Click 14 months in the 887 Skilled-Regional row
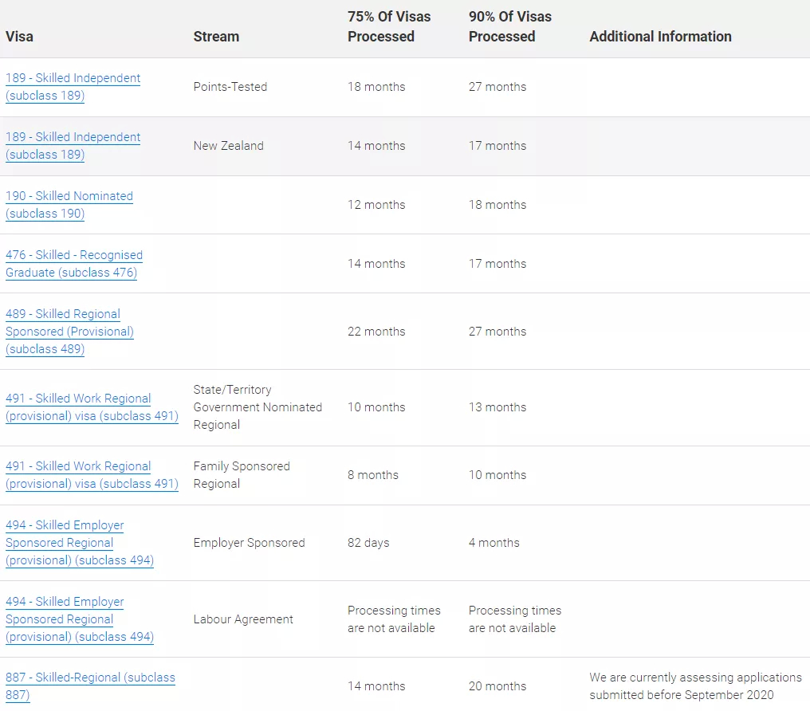Screen dimensions: 810x711 tap(376, 686)
